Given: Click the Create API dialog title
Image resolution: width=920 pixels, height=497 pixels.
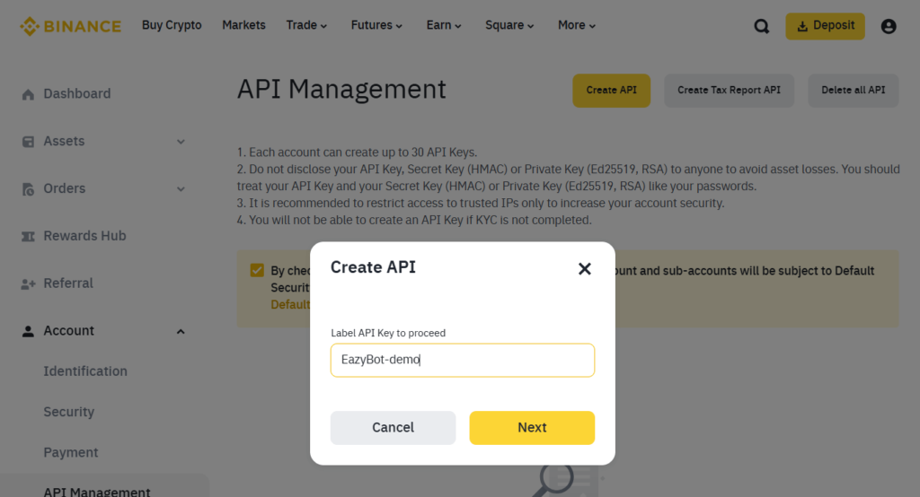Looking at the screenshot, I should 373,267.
